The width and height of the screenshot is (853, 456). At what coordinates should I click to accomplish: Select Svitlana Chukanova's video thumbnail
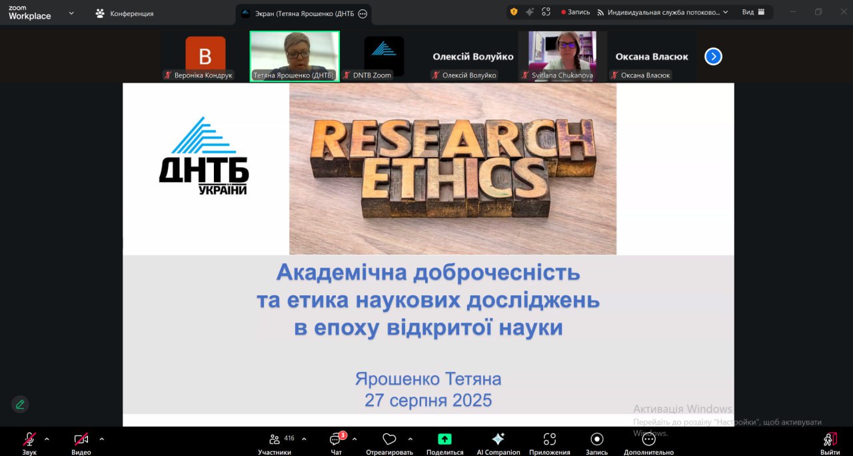(562, 53)
